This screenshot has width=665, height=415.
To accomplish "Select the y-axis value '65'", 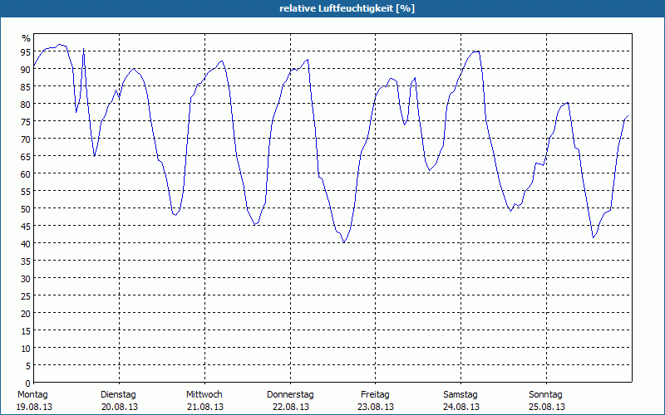I will (26, 157).
